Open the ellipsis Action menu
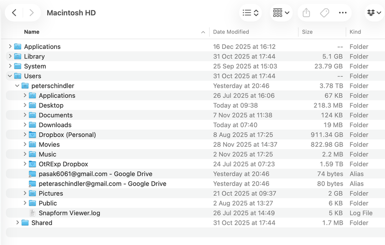 coord(343,13)
